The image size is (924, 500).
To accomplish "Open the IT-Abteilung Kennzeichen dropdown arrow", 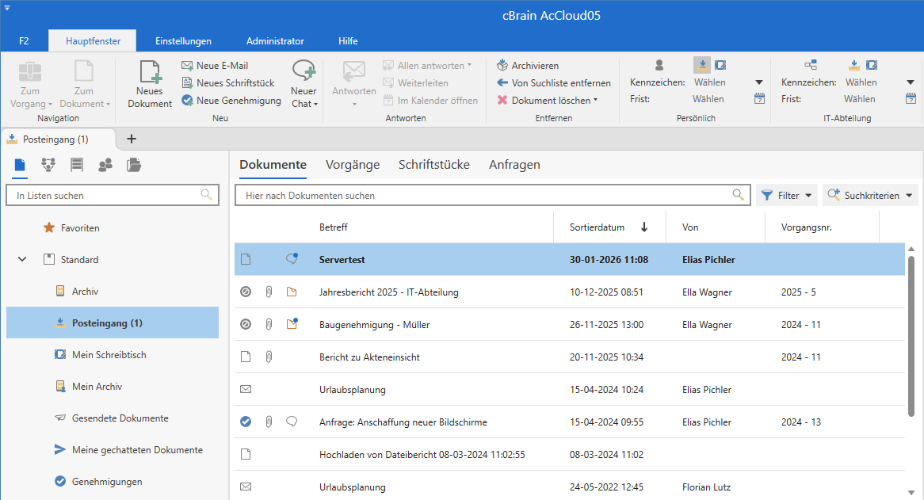I will coord(911,82).
